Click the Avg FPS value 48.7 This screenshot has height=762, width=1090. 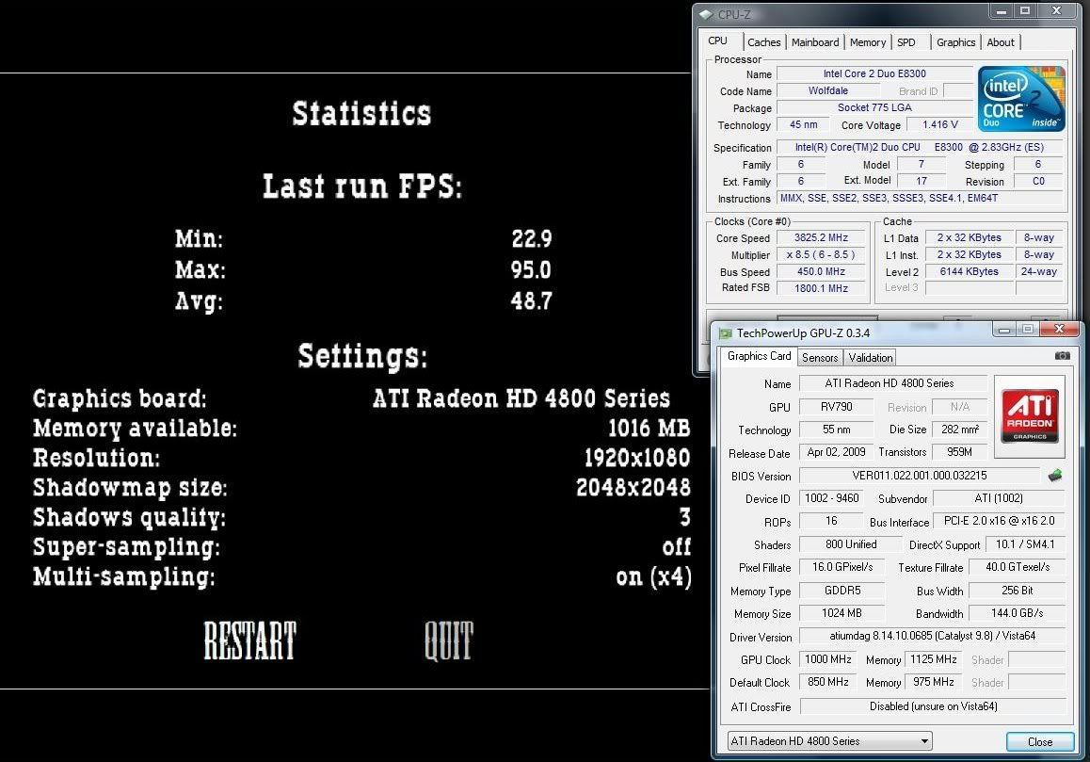tap(531, 301)
